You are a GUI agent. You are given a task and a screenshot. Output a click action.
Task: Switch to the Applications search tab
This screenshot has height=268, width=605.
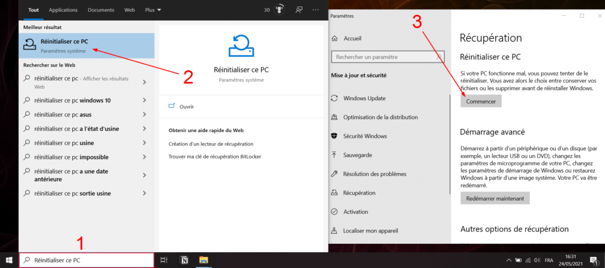pos(63,10)
